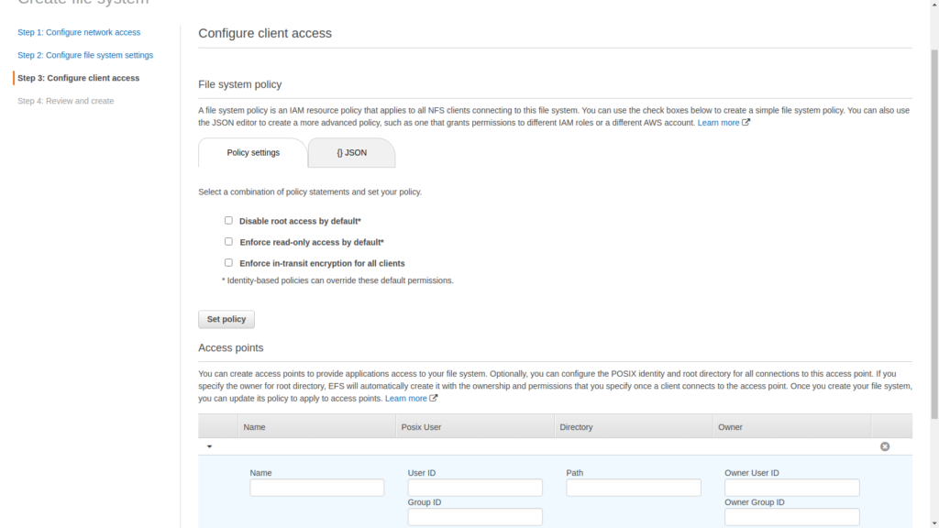The image size is (939, 528).
Task: Toggle Enforce in-transit encryption for all clients
Action: point(228,263)
